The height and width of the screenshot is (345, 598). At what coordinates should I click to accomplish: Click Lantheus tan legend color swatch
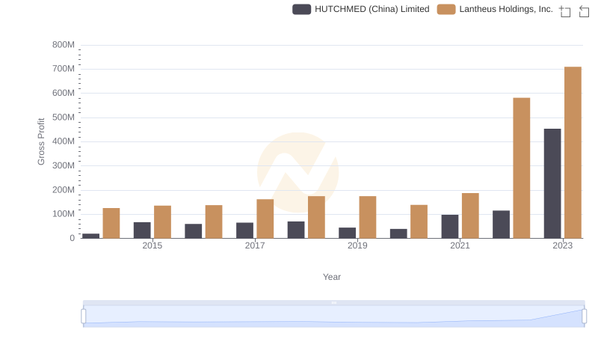click(x=446, y=9)
